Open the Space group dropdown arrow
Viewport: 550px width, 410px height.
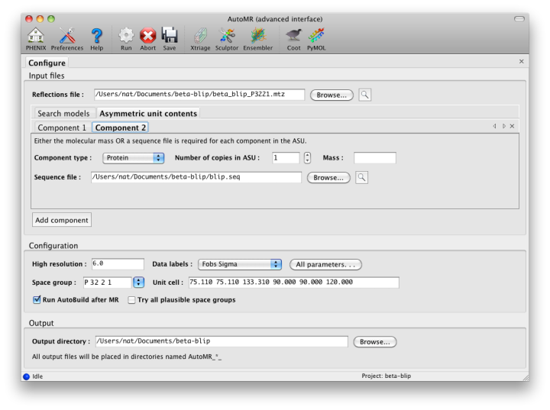(x=138, y=282)
